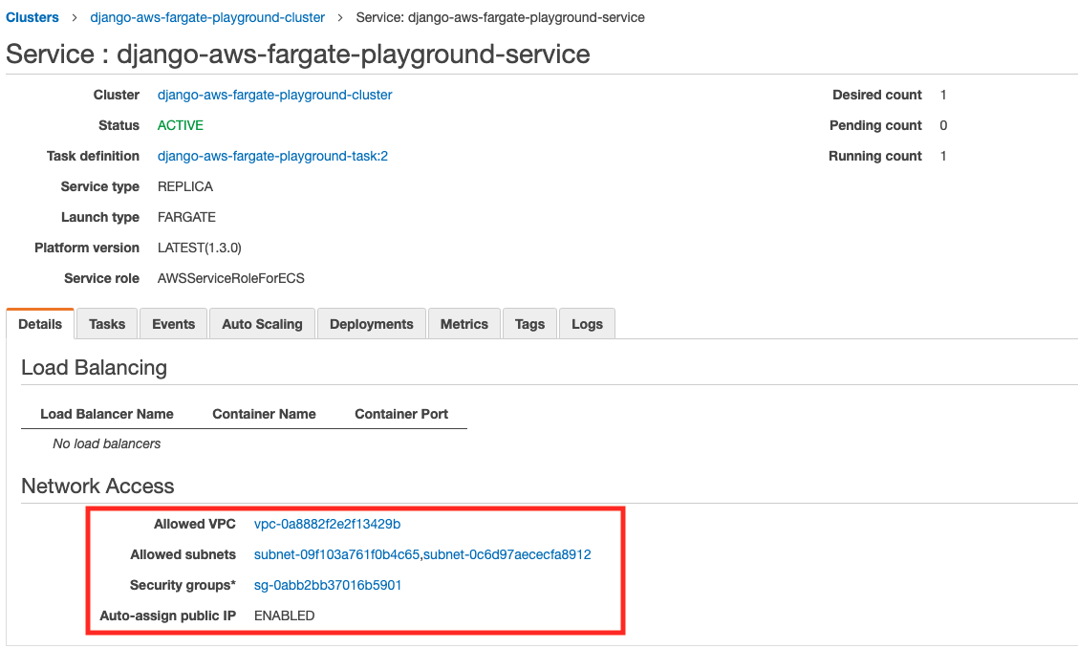Select the ENABLED auto-assign public IP value
1078x670 pixels.
[285, 616]
